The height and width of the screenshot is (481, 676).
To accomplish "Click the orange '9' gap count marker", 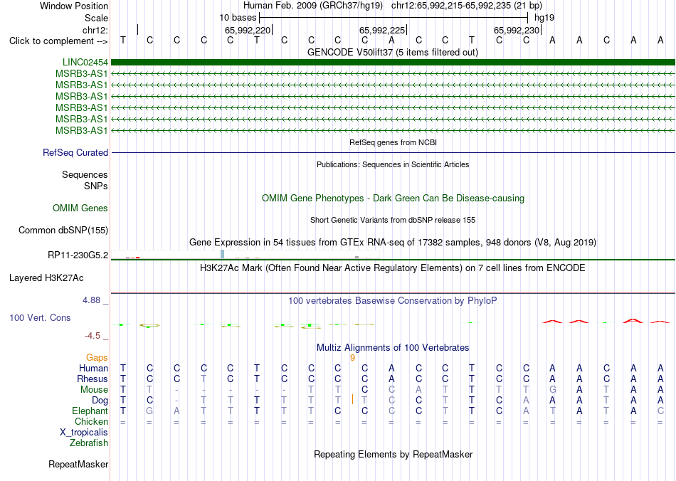I will [353, 358].
